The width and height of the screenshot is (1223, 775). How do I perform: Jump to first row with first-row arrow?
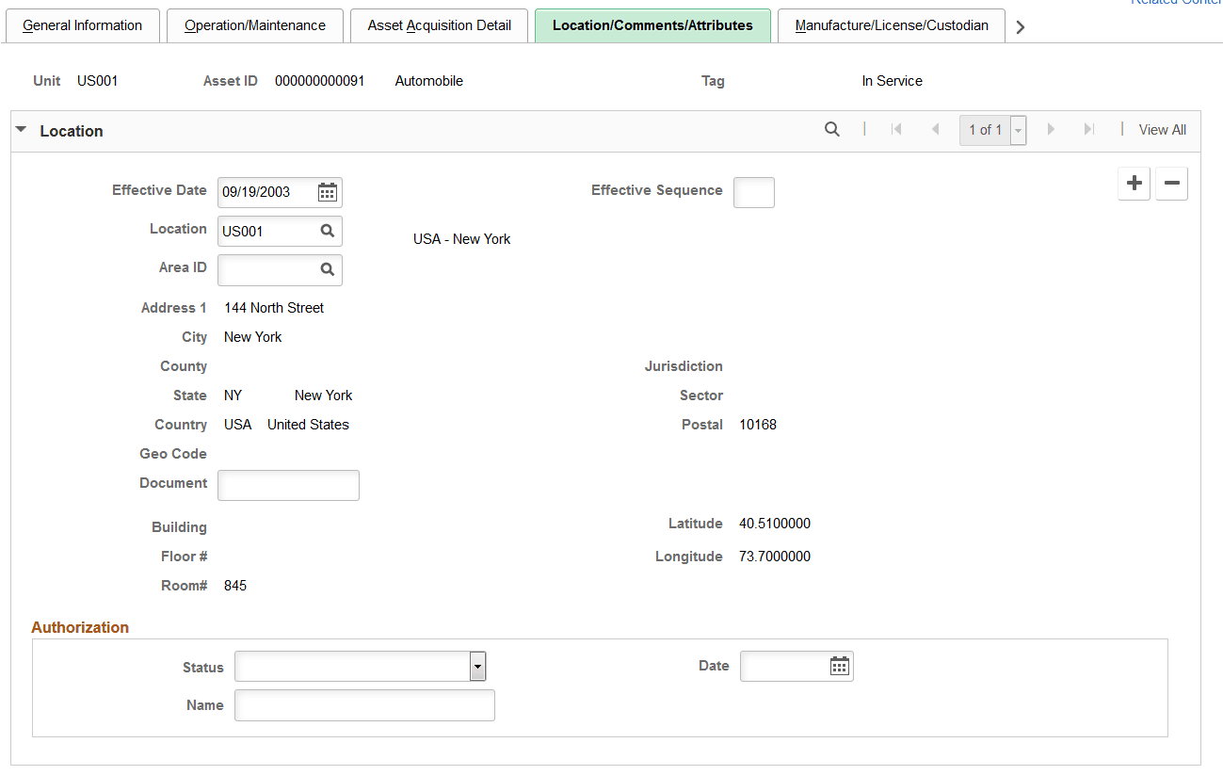[895, 129]
